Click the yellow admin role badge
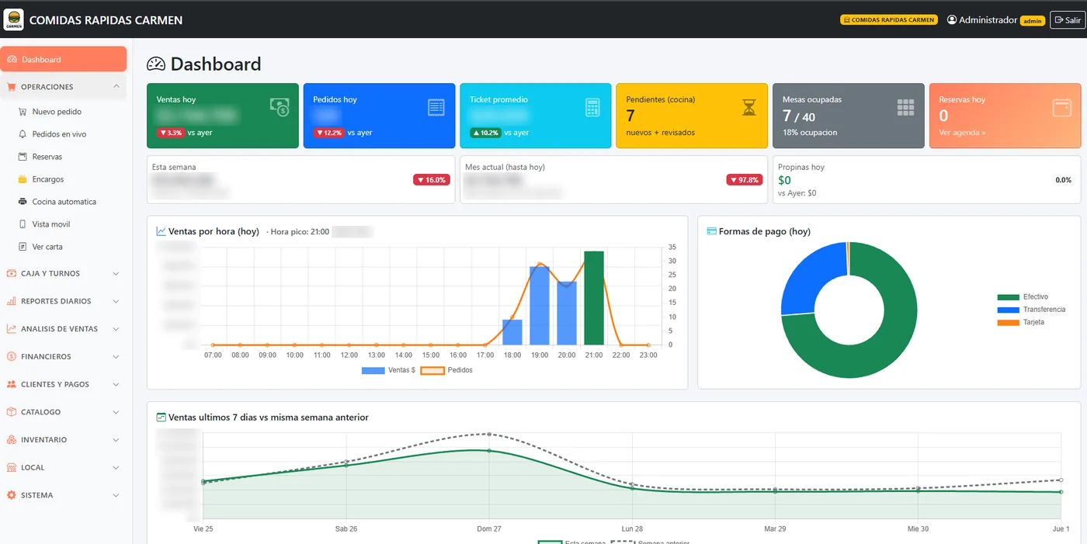 (1033, 21)
